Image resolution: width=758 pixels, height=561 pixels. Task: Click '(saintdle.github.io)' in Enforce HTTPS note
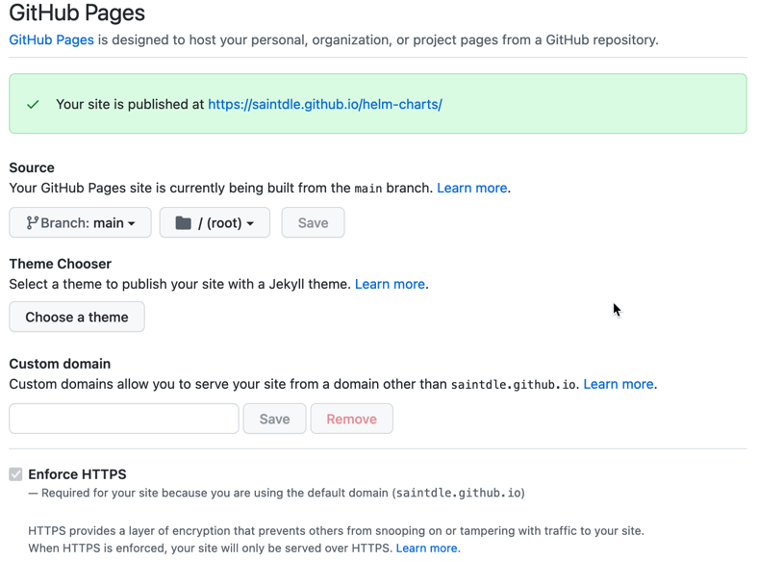[458, 493]
